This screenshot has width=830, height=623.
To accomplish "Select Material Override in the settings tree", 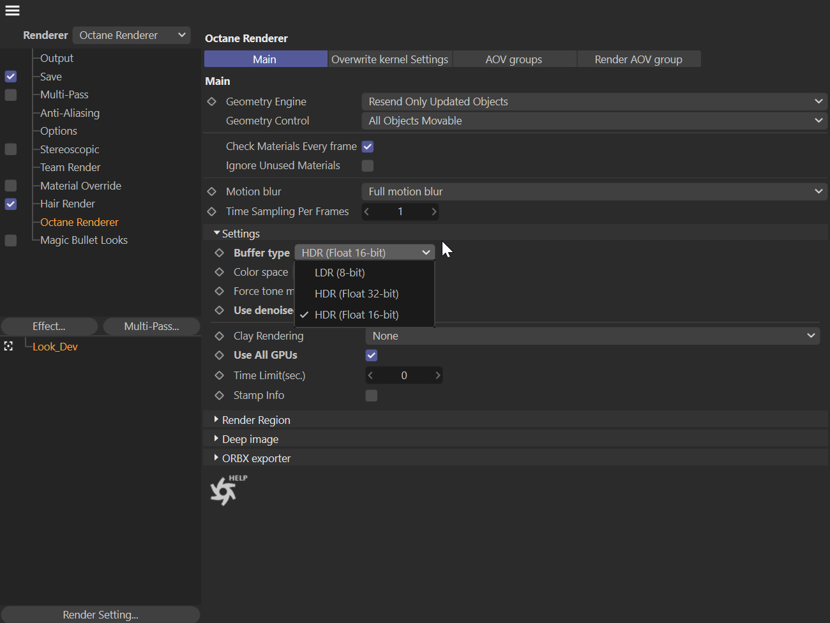I will click(80, 186).
